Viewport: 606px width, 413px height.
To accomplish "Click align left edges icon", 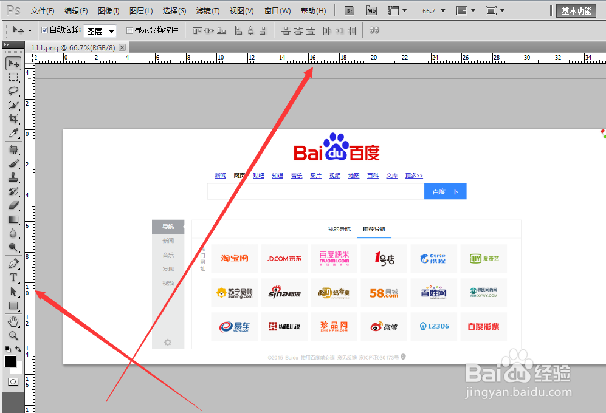I will tap(238, 30).
